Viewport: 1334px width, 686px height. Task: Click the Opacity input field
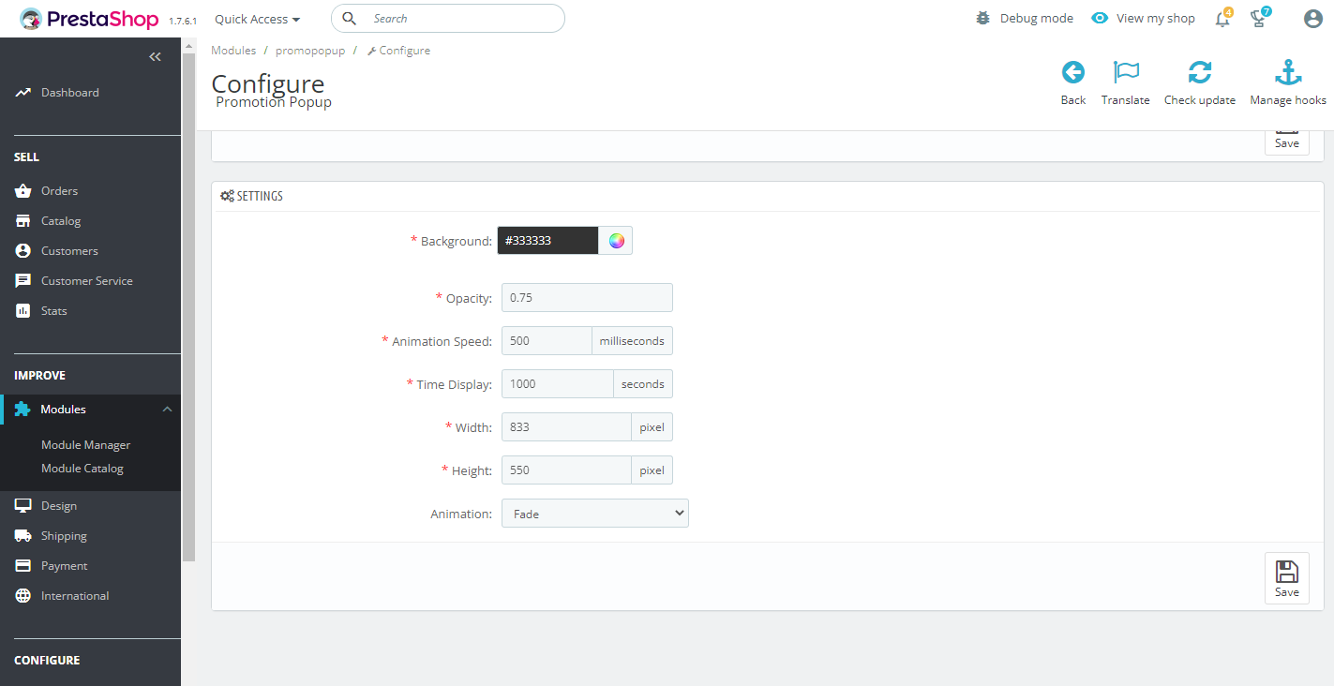587,298
